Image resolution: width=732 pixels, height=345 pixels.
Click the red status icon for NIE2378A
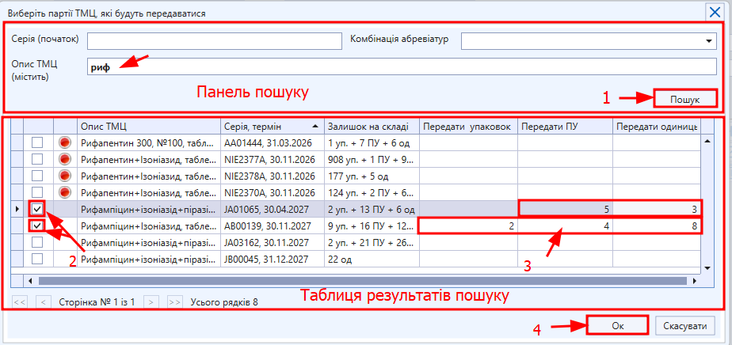[x=65, y=176]
